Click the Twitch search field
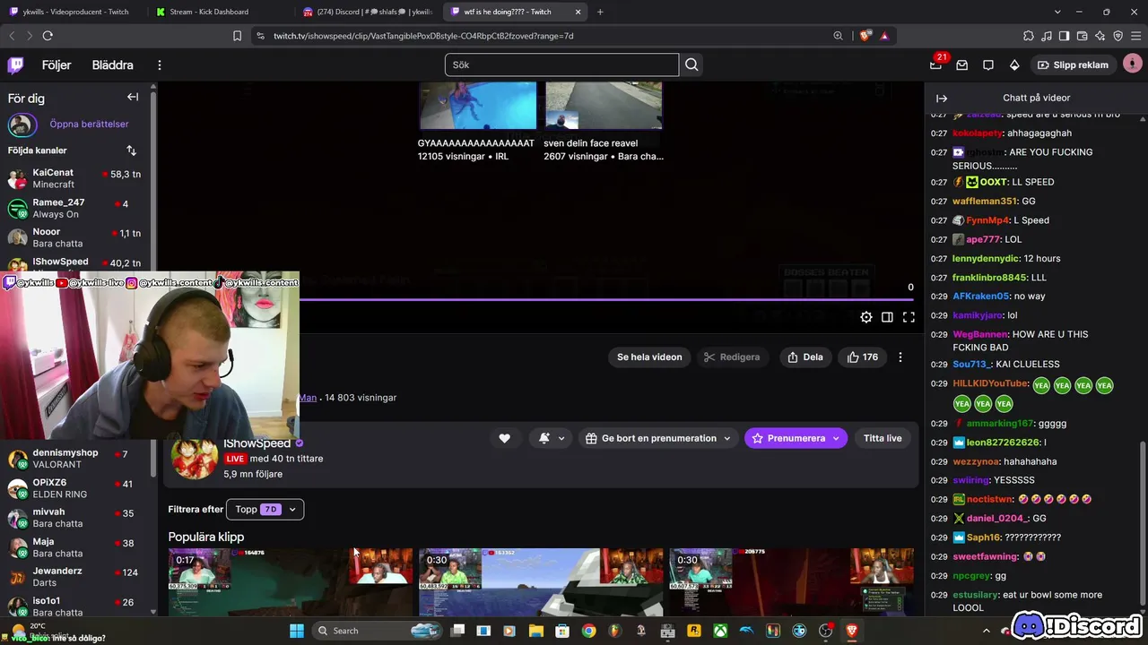Screen dimensions: 1148x645 pos(561,64)
